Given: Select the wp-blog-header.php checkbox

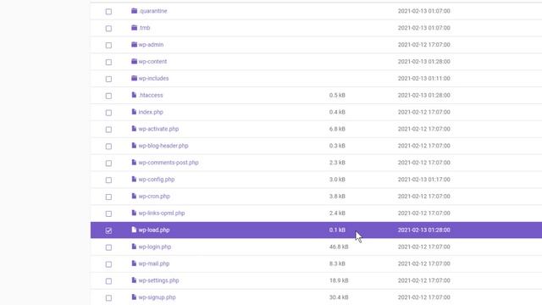Looking at the screenshot, I should click(x=108, y=147).
